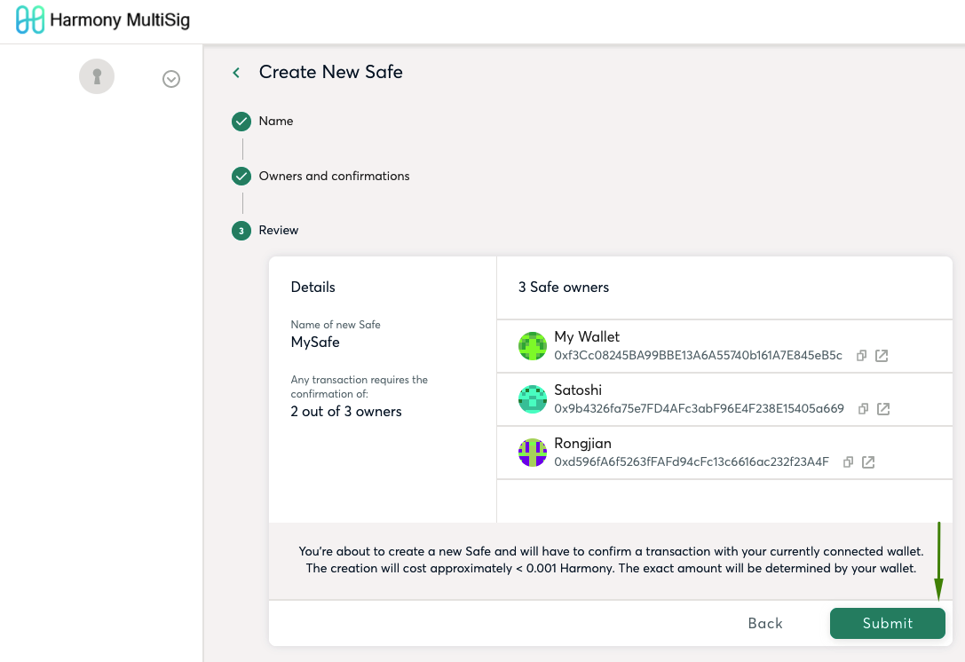
Task: Go back using the left arrow
Action: (x=236, y=73)
